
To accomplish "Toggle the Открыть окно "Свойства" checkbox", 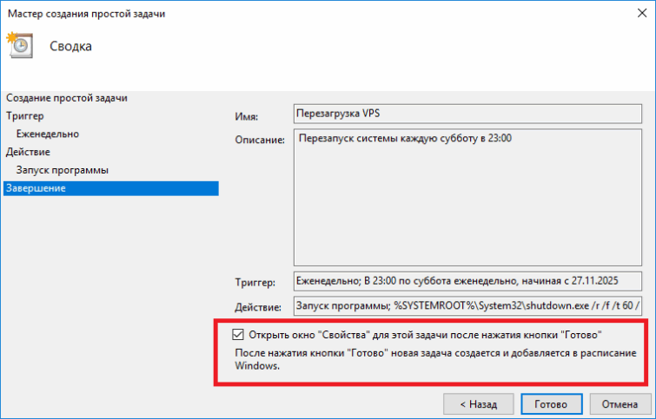I will click(238, 334).
